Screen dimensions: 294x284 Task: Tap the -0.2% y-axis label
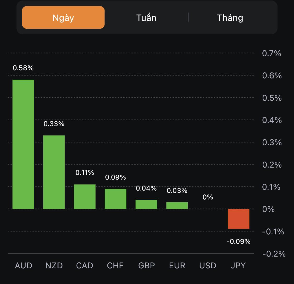[274, 254]
